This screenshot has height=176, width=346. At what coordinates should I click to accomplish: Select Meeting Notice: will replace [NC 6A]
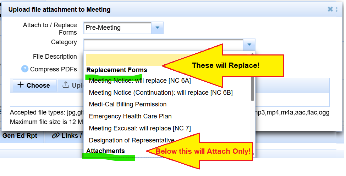click(140, 81)
